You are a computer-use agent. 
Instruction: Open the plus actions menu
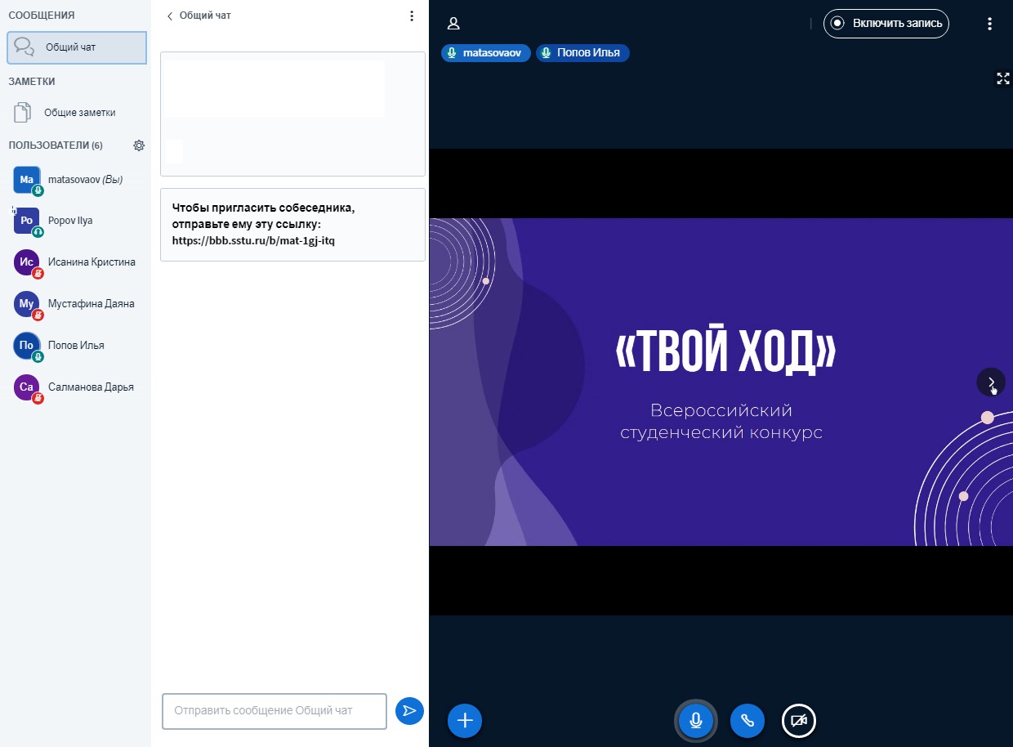465,720
